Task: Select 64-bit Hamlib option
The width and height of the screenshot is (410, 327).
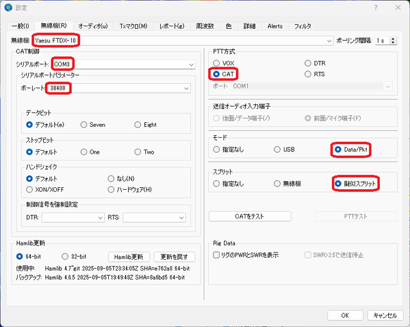Action: click(x=28, y=256)
